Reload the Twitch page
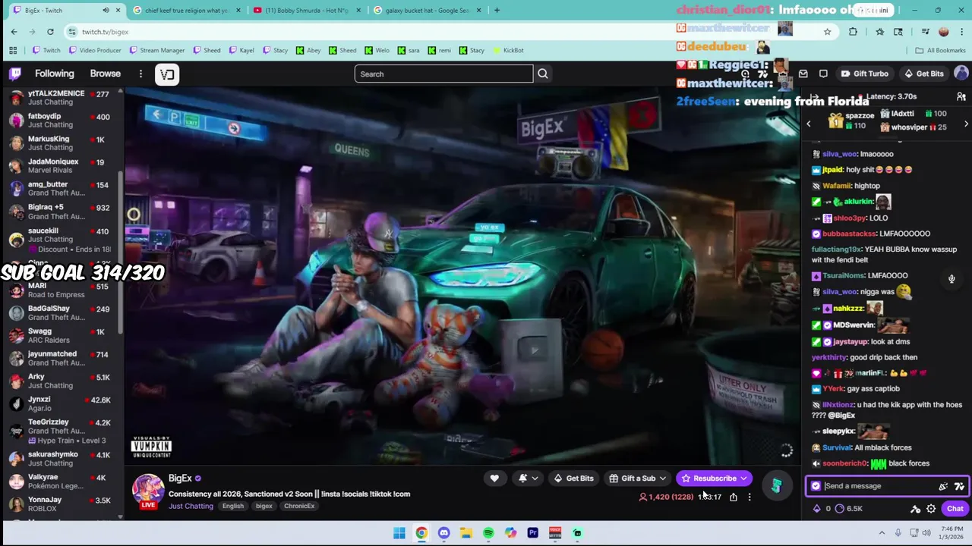972x546 pixels. [x=50, y=32]
